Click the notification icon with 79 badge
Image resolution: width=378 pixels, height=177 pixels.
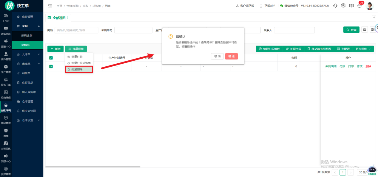coord(360,6)
